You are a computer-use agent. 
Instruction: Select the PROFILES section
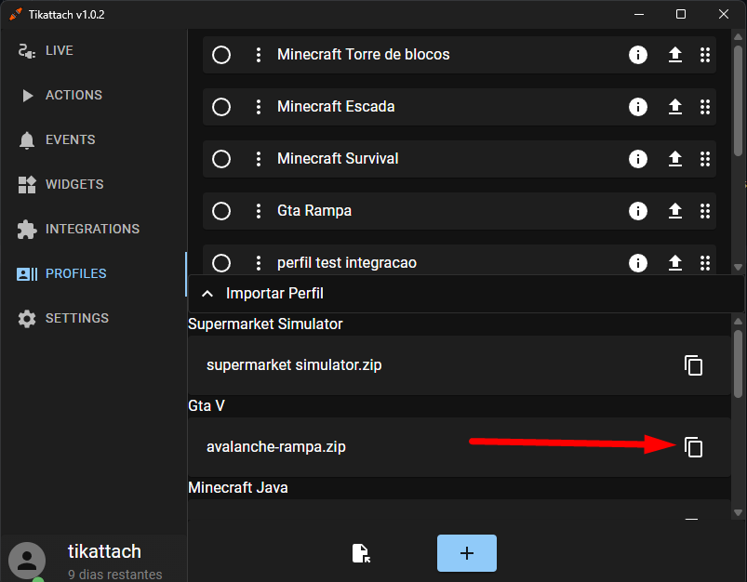(x=93, y=274)
